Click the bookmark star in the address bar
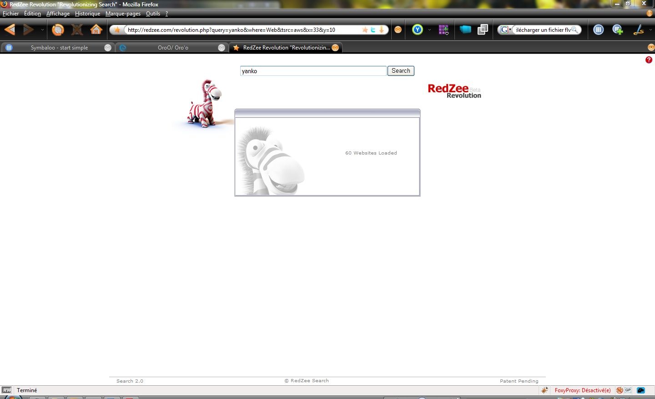The width and height of the screenshot is (655, 399). tap(365, 30)
